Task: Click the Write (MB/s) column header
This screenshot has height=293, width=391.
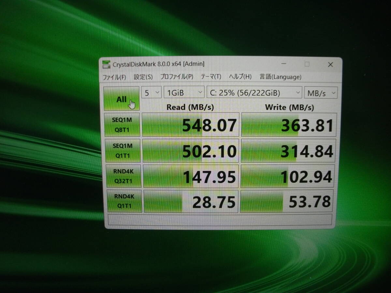Action: [x=289, y=107]
